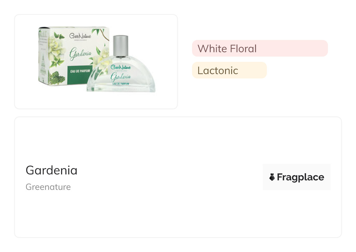Click the Gardenia script text on the bottle
The height and width of the screenshot is (252, 356).
coord(120,77)
